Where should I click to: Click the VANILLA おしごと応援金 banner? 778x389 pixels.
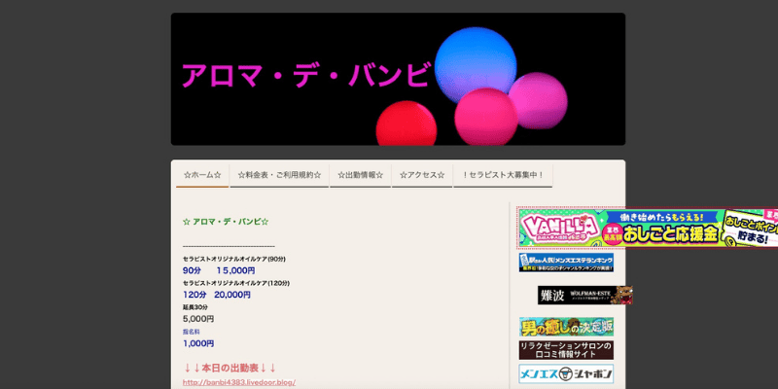point(648,228)
